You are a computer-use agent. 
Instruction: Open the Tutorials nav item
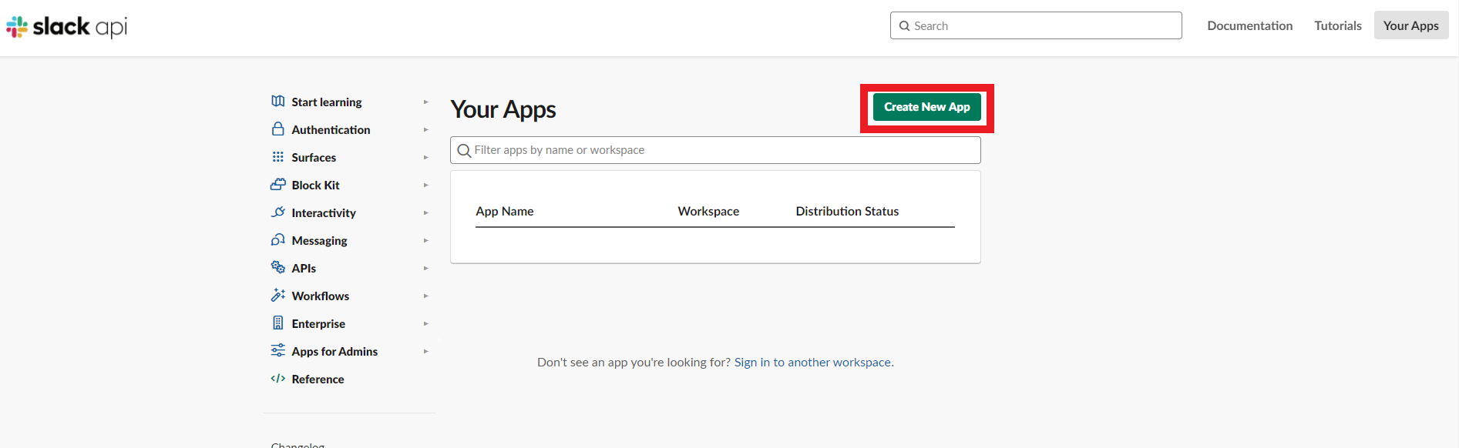coord(1337,25)
